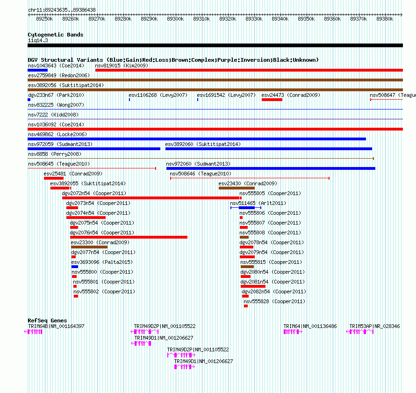The image size is (416, 393).
Task: Select dgv2073n54 (Cooper2011) label
Action: [x=99, y=203]
